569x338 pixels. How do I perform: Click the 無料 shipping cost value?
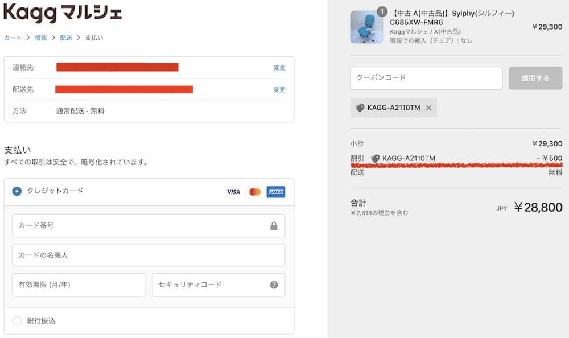pos(555,172)
